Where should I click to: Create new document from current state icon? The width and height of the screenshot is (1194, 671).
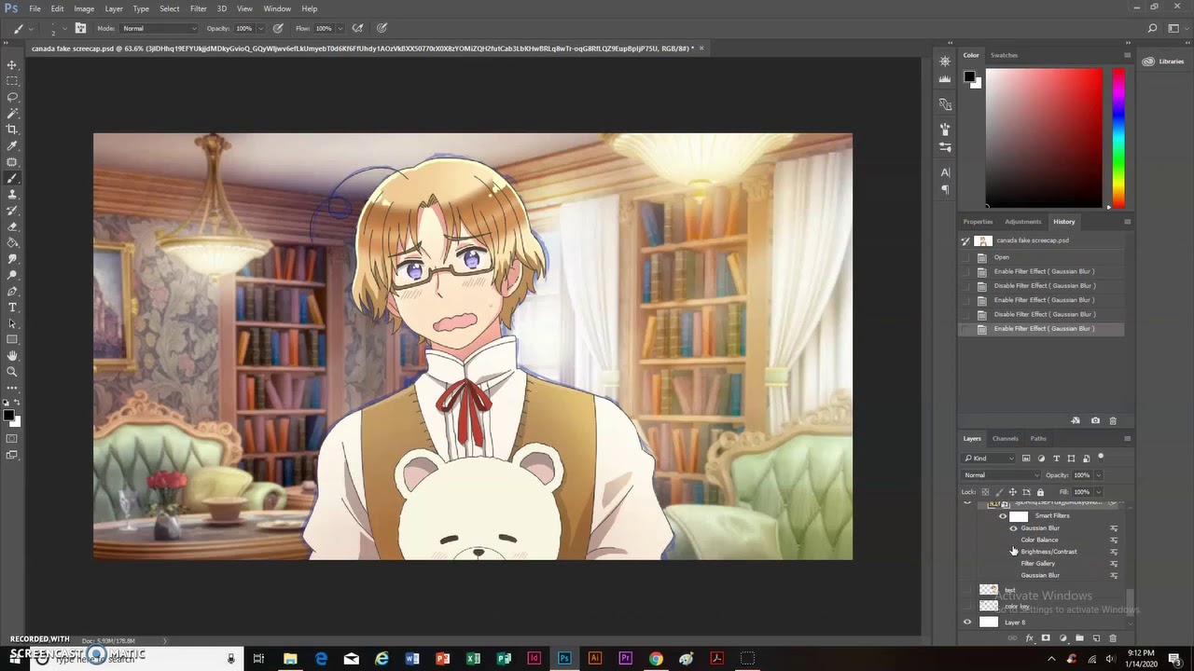coord(1076,420)
